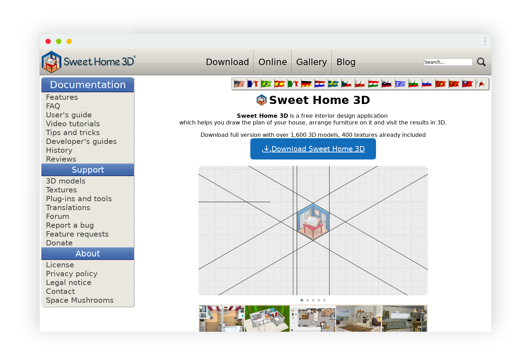Open the kitchen render thumbnail
531x360 pixels.
tap(405, 319)
